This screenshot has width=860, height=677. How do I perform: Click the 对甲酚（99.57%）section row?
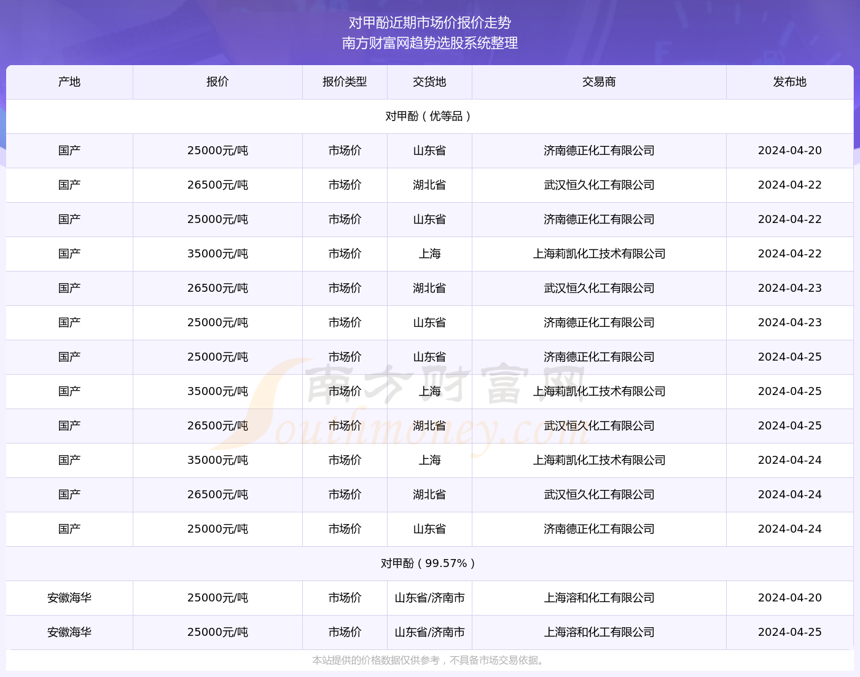429,563
